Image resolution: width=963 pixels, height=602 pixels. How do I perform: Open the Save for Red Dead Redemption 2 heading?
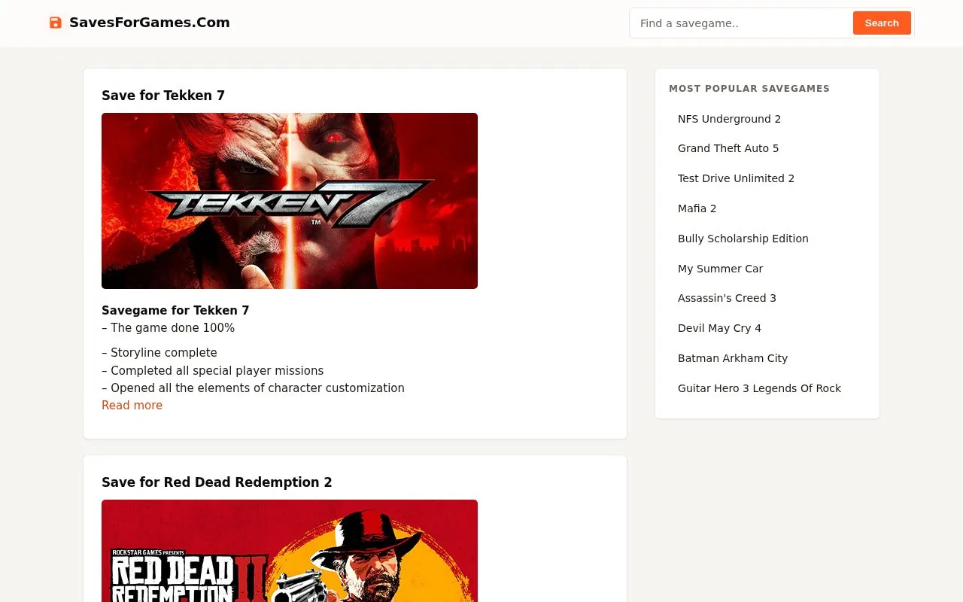(217, 482)
